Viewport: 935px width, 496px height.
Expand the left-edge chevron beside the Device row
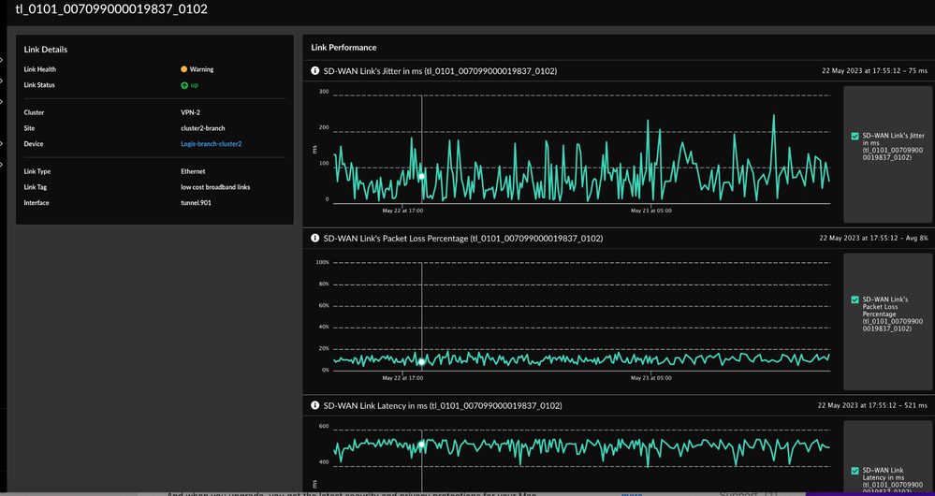pos(2,144)
